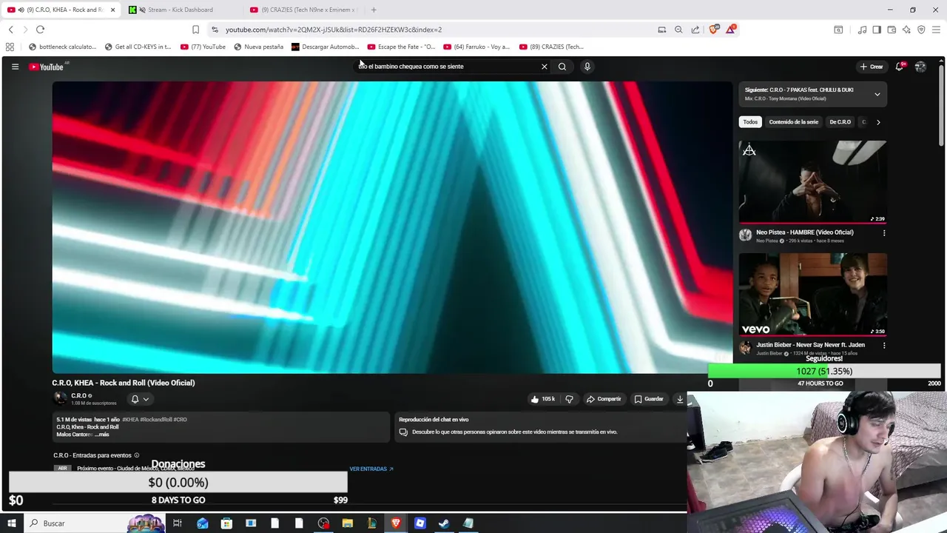Open File Explorer from the taskbar
Image resolution: width=947 pixels, height=533 pixels.
pos(348,523)
